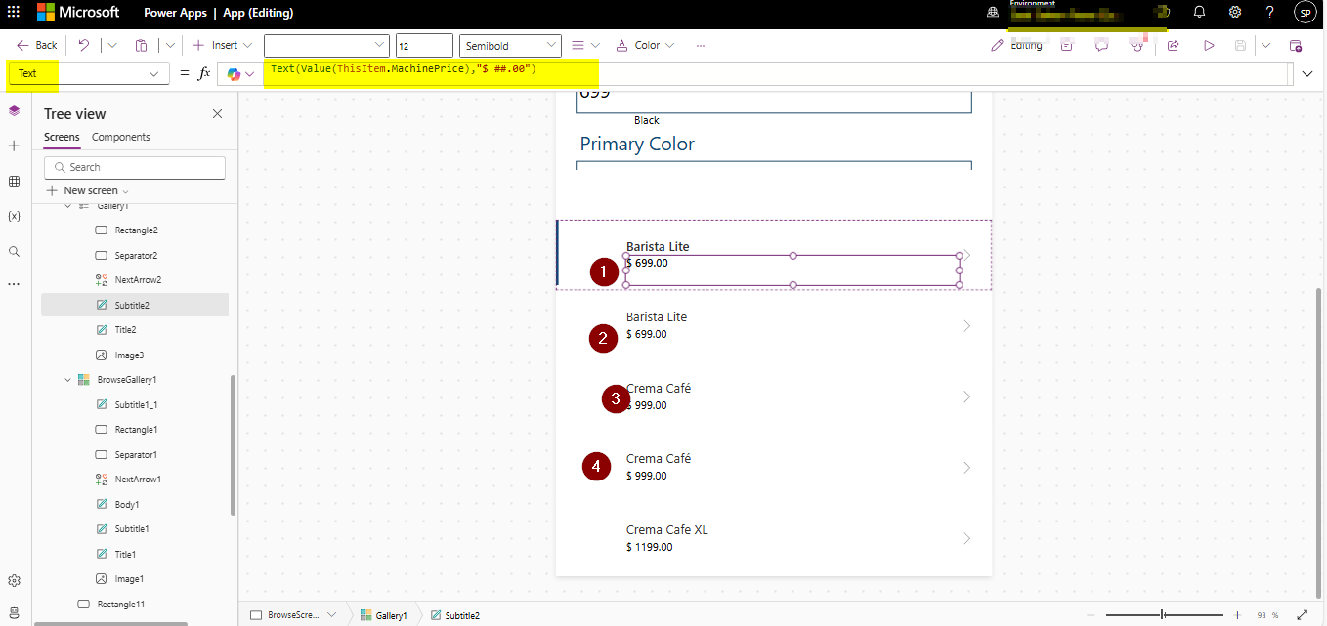Switch to the Screens tab
1327x626 pixels.
coord(62,137)
